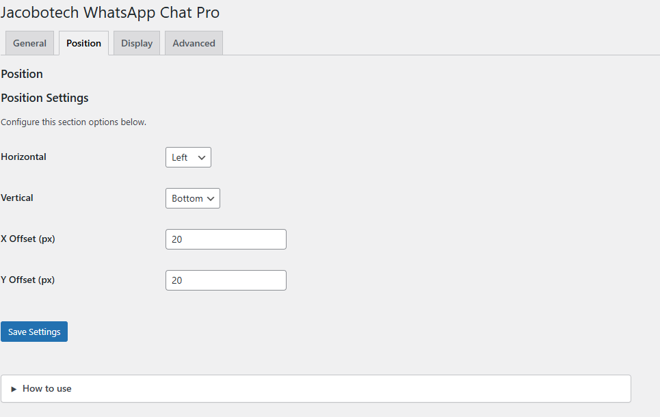This screenshot has width=660, height=417.
Task: Click the X Offset (px) input field
Action: pyautogui.click(x=226, y=239)
